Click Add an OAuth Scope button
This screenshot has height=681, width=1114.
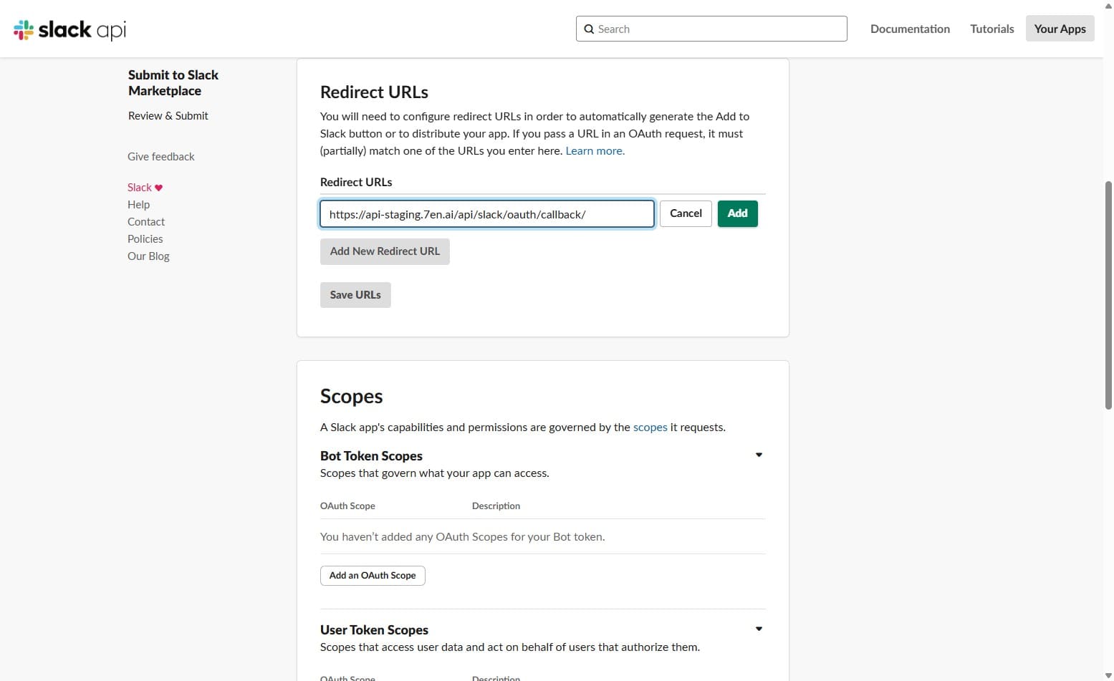coord(373,576)
